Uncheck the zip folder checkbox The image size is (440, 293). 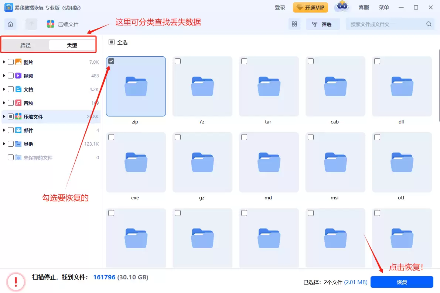point(111,61)
